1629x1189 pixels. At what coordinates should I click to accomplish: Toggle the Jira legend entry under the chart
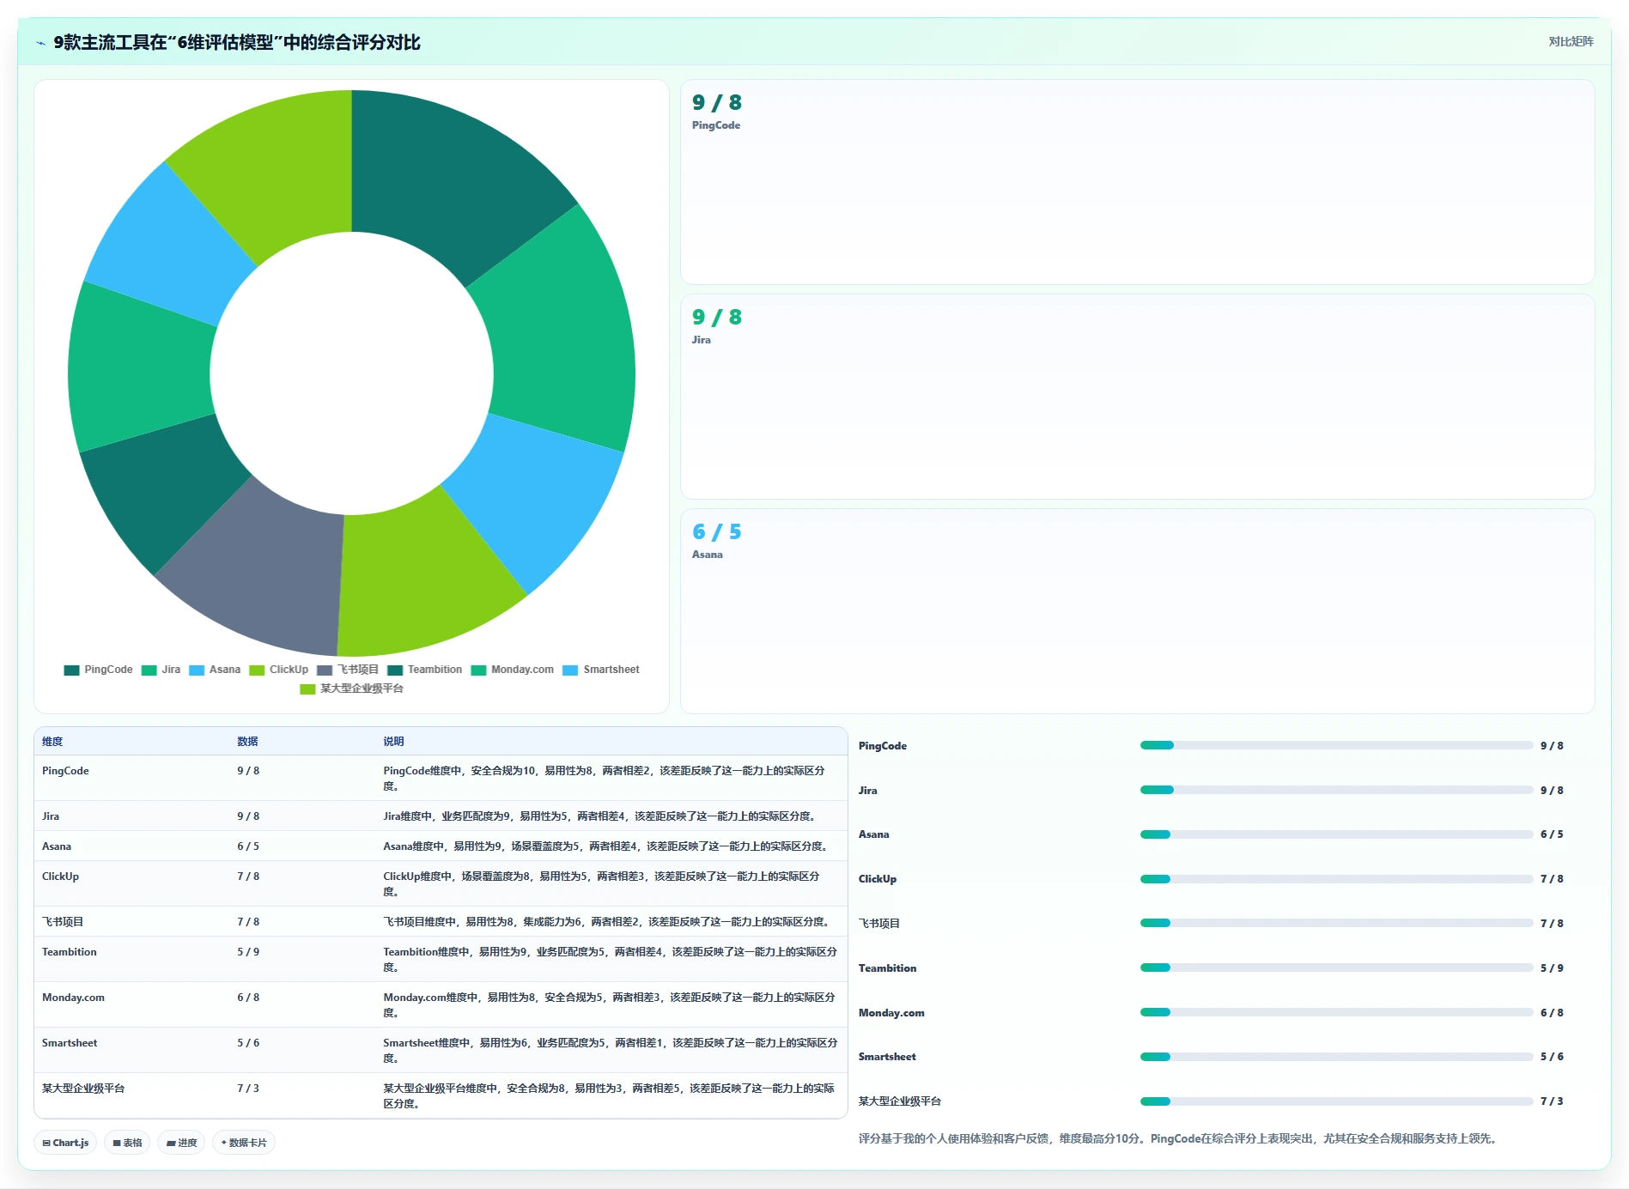pyautogui.click(x=161, y=670)
